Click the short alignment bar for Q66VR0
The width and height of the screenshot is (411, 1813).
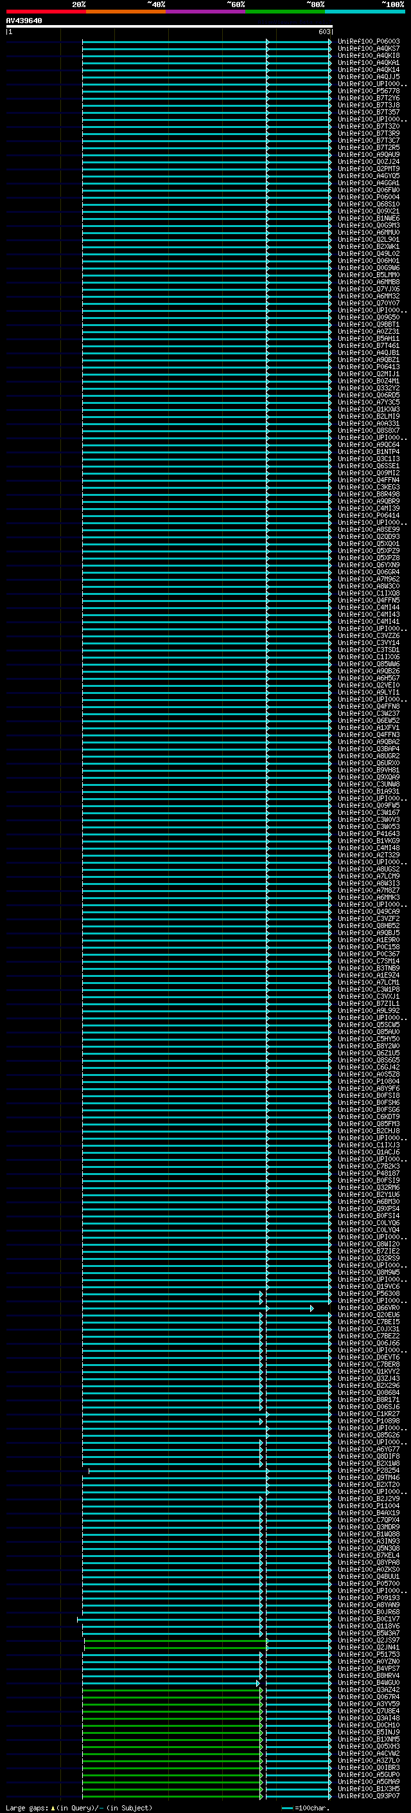(x=290, y=1308)
